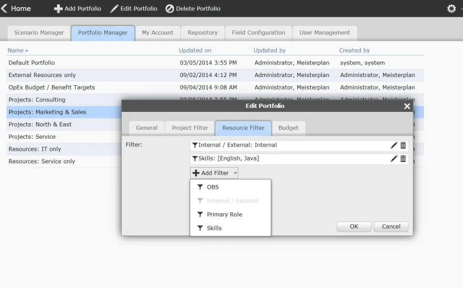The height and width of the screenshot is (288, 463).
Task: Click the Delete Portfolio prohibition icon
Action: point(169,9)
